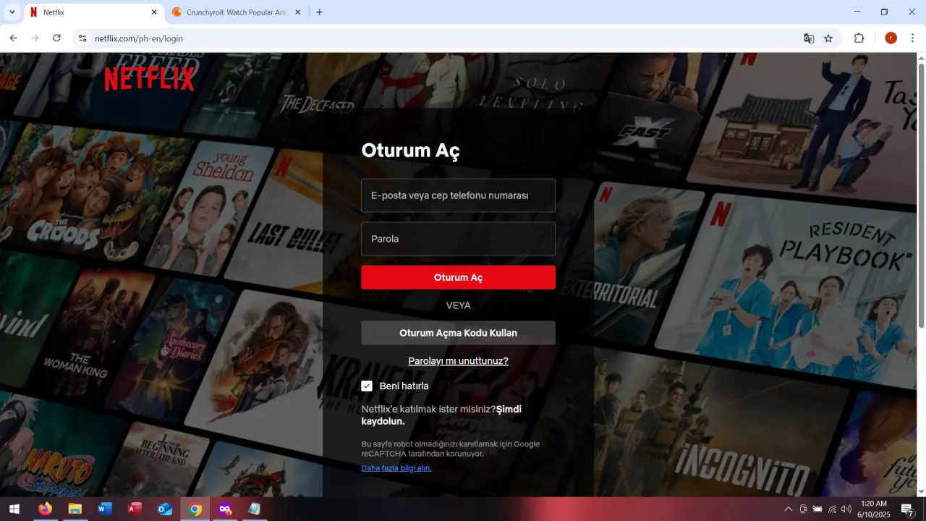
Task: Open the volume control in system tray
Action: pos(846,509)
